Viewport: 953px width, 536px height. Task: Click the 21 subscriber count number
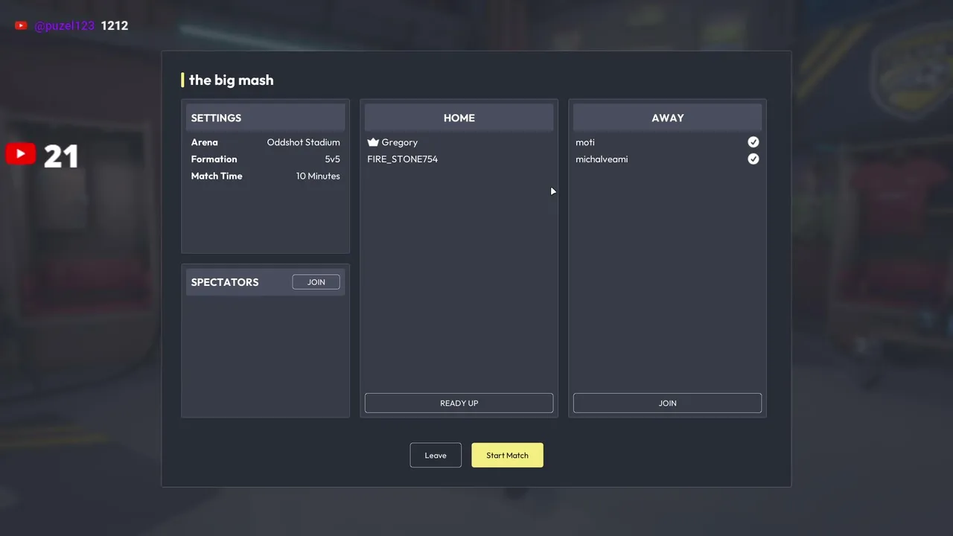[x=61, y=156]
